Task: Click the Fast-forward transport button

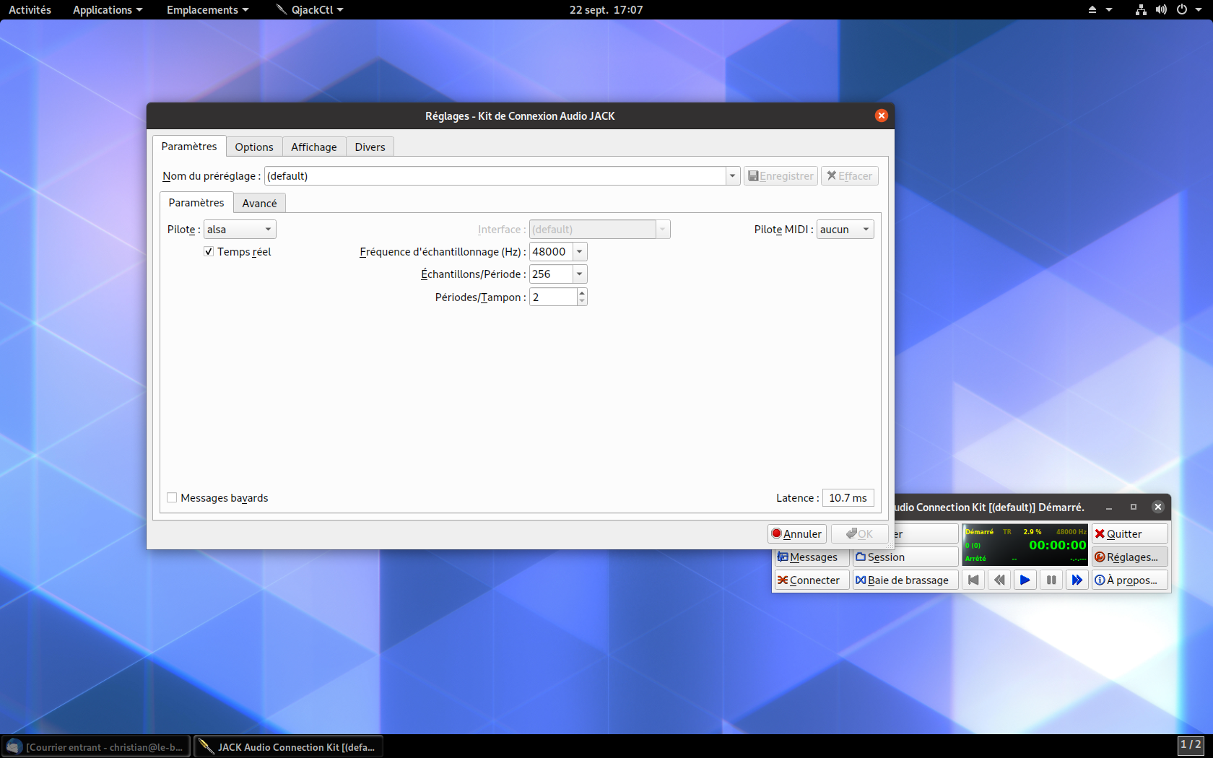Action: 1077,580
